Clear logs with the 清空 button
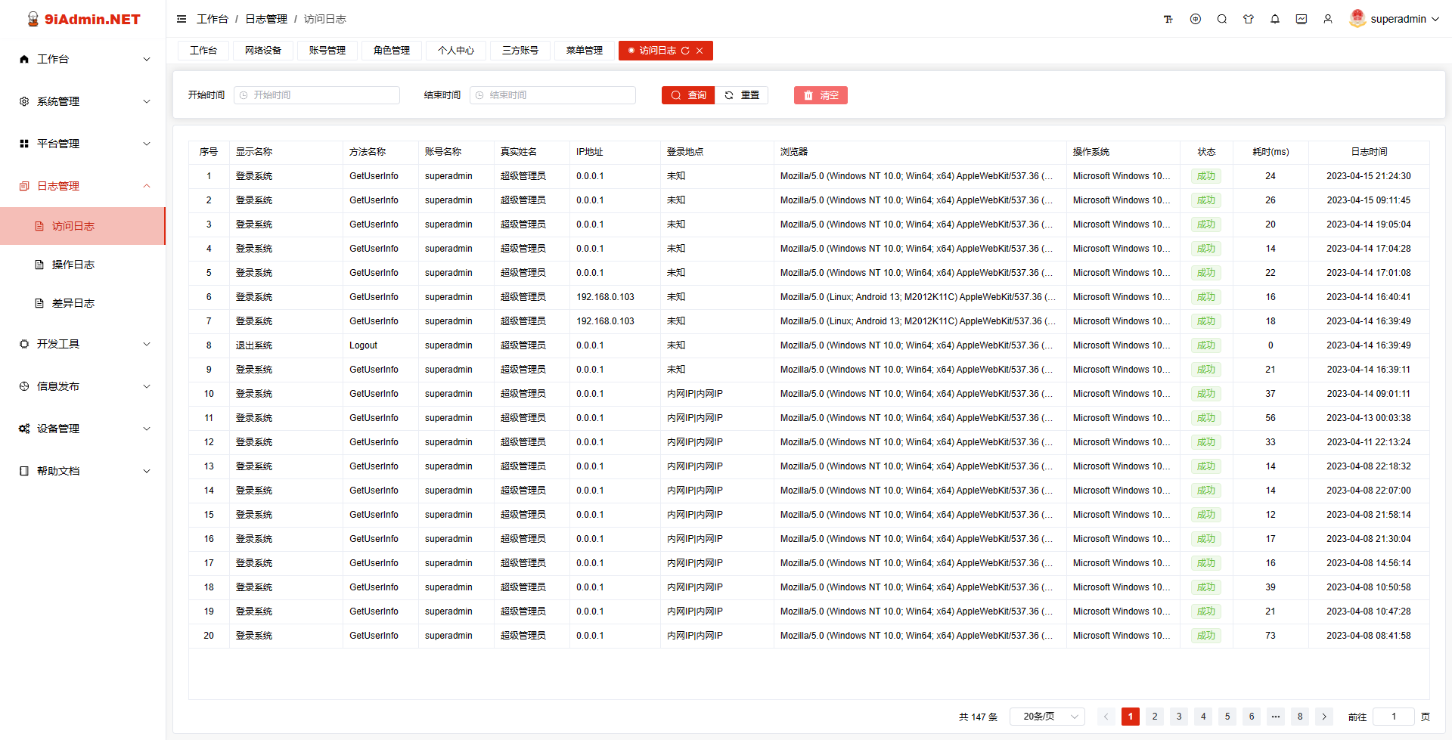1452x740 pixels. (821, 95)
